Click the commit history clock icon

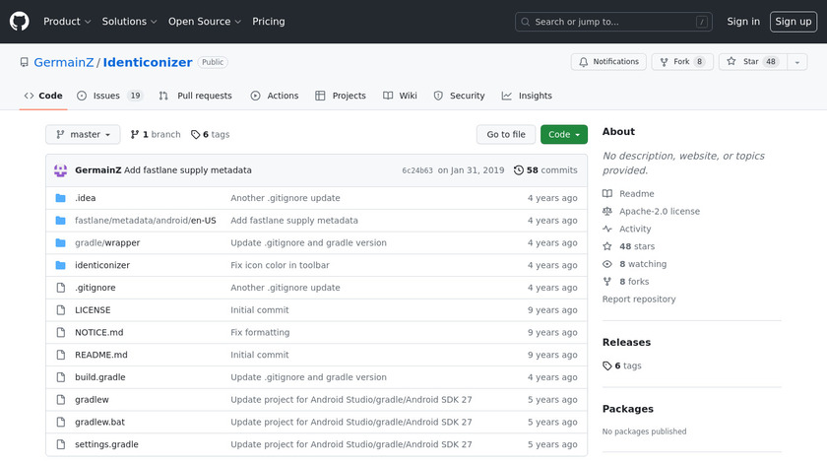519,170
